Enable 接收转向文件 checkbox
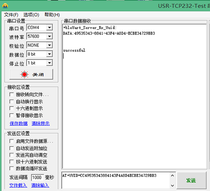Screen dimensions: 210x191 (11, 94)
